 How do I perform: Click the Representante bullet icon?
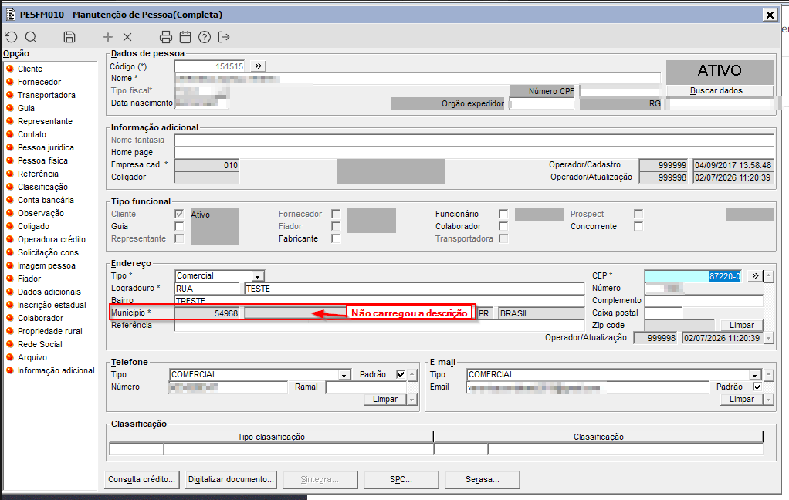pos(9,120)
